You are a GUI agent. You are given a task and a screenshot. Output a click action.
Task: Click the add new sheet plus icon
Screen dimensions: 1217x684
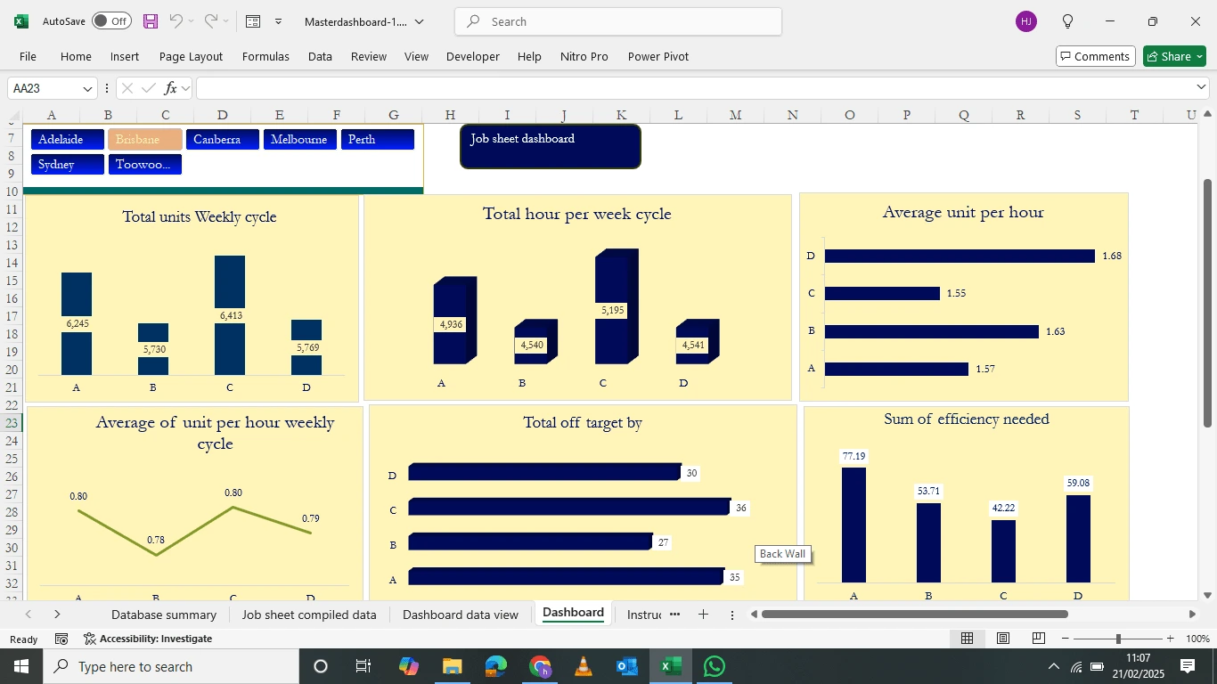[703, 615]
